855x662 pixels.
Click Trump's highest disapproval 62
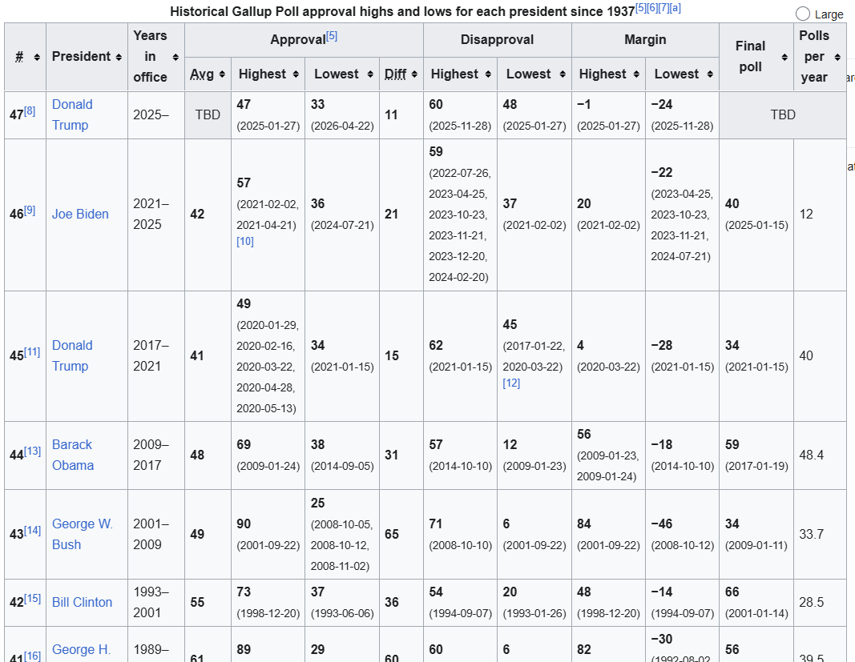(x=436, y=346)
